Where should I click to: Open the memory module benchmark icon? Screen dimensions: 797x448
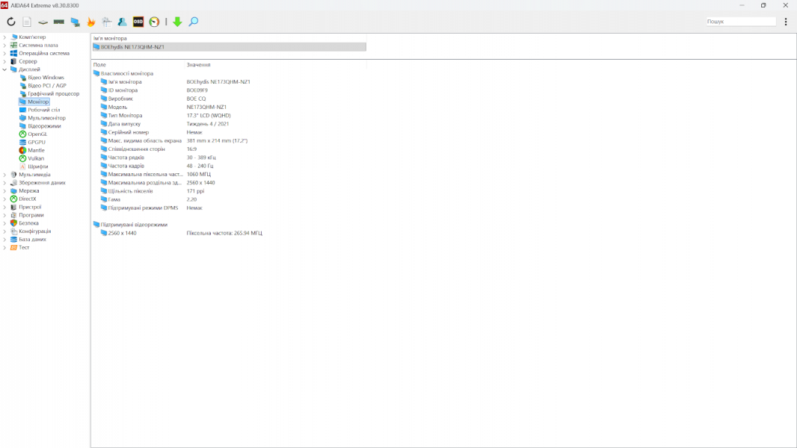point(59,22)
